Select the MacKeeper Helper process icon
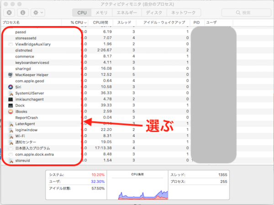The height and width of the screenshot is (205, 274). (x=11, y=75)
